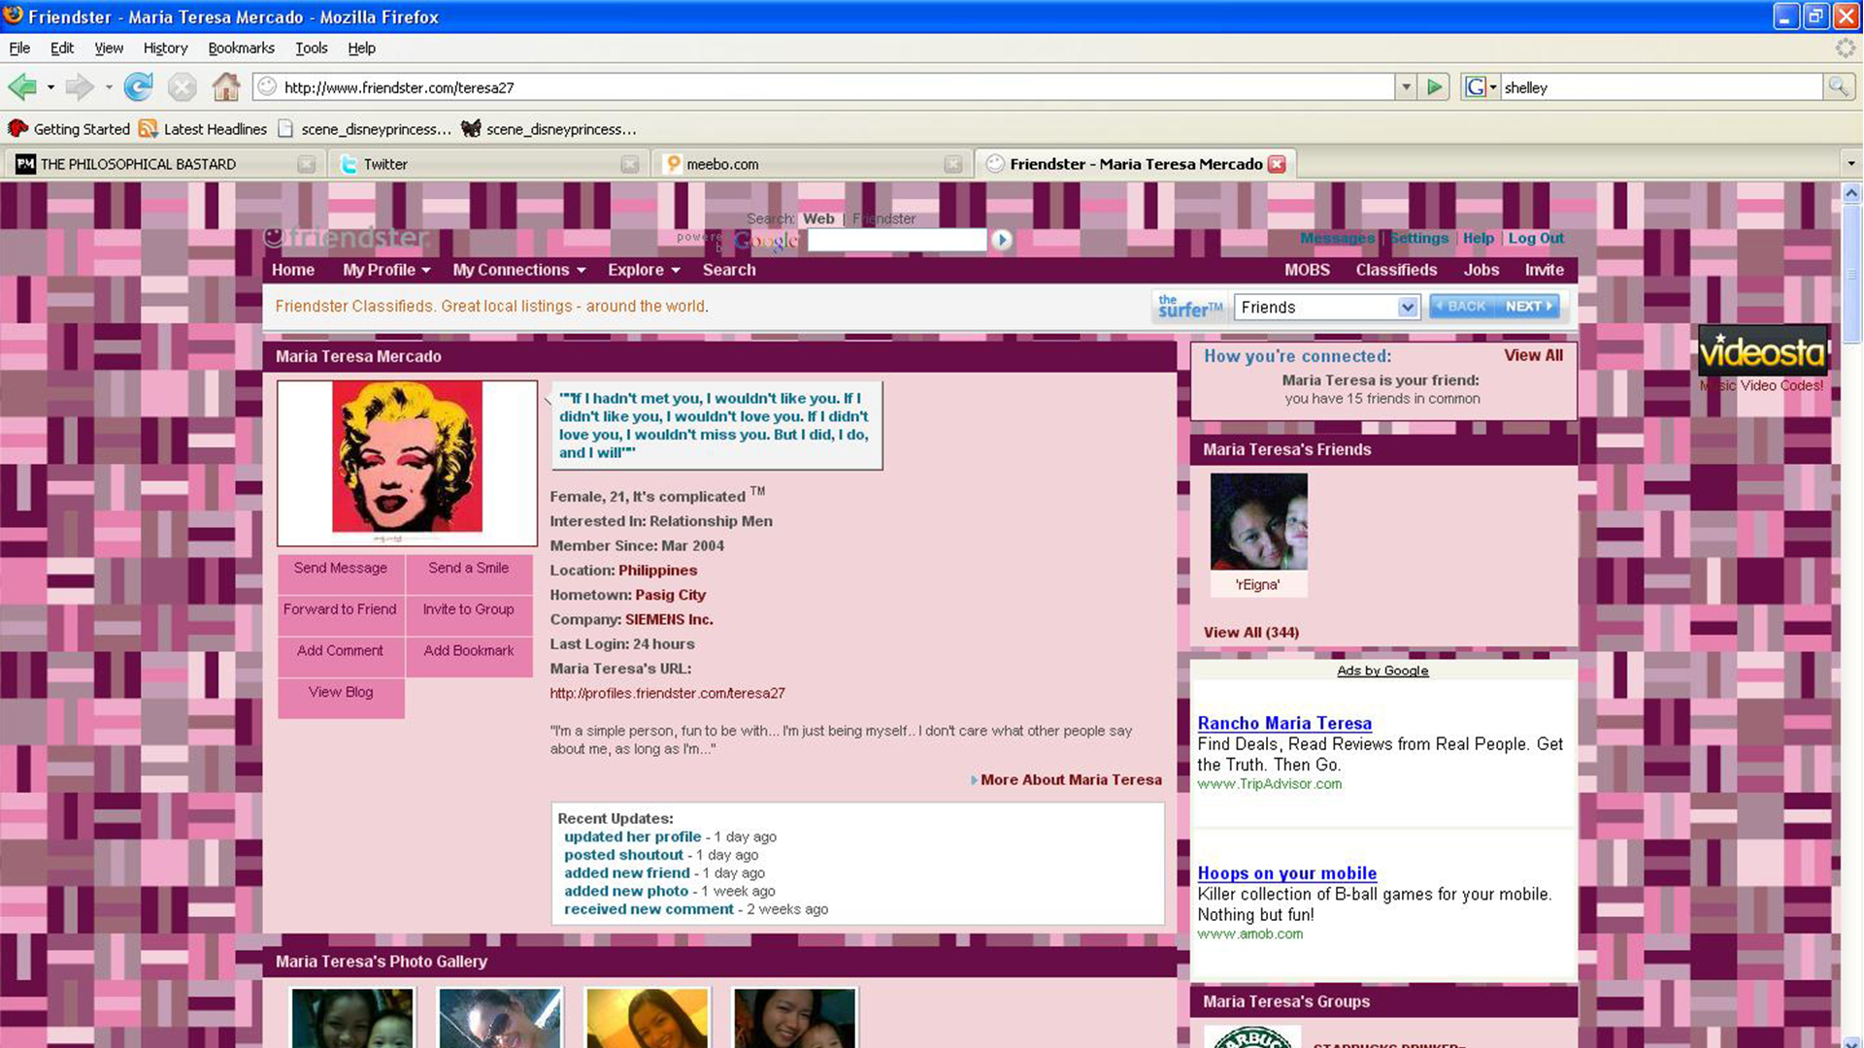
Task: Open the Rancho Maria Teresa ad link
Action: tap(1283, 723)
